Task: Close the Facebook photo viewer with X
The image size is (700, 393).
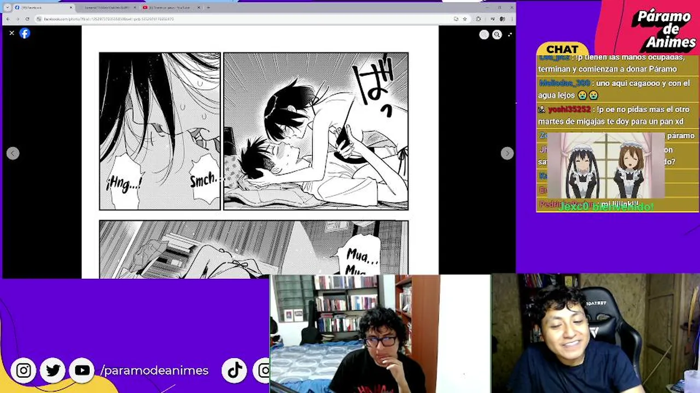Action: 11,33
